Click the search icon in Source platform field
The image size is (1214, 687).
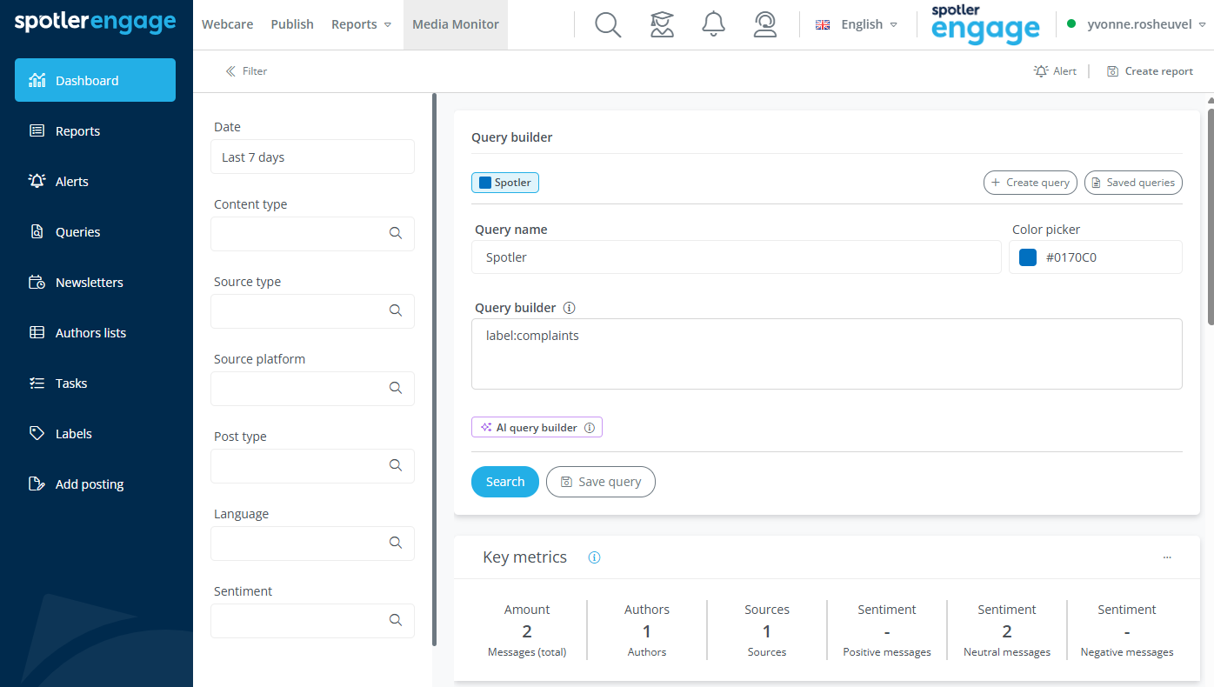point(396,388)
